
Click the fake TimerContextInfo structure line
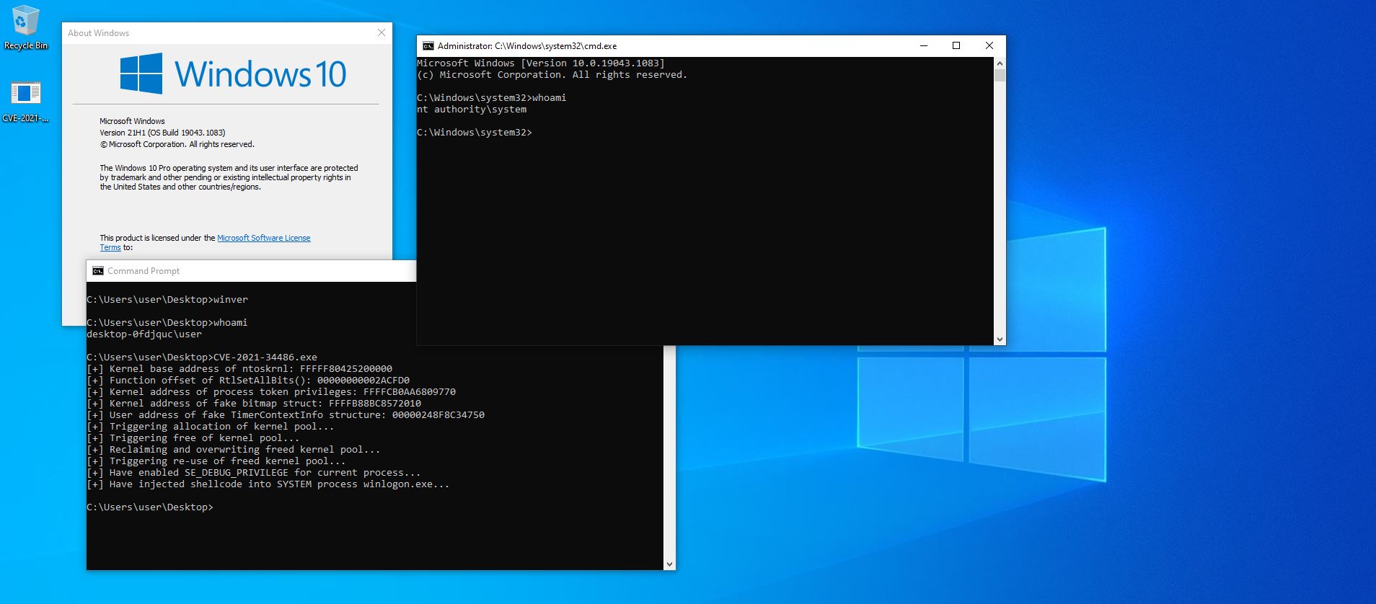point(286,415)
